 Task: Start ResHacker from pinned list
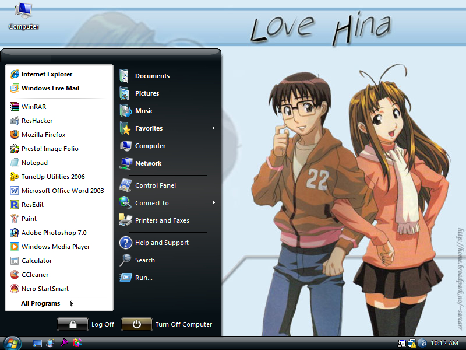point(31,121)
